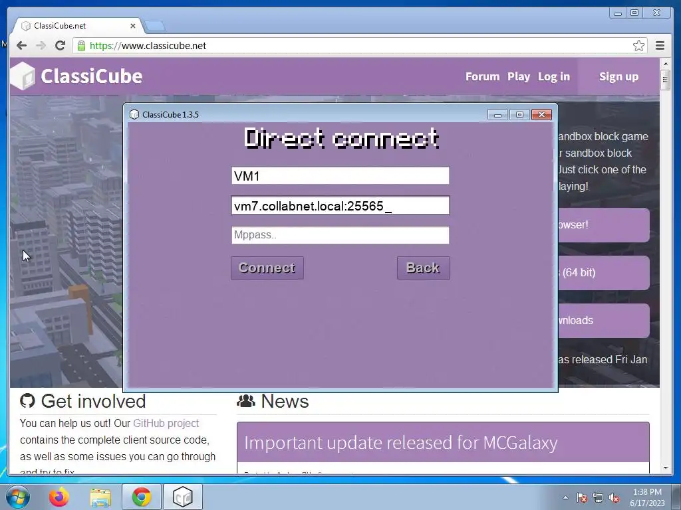The width and height of the screenshot is (681, 510).
Task: Click the page scrollbar up arrow
Action: pyautogui.click(x=665, y=64)
